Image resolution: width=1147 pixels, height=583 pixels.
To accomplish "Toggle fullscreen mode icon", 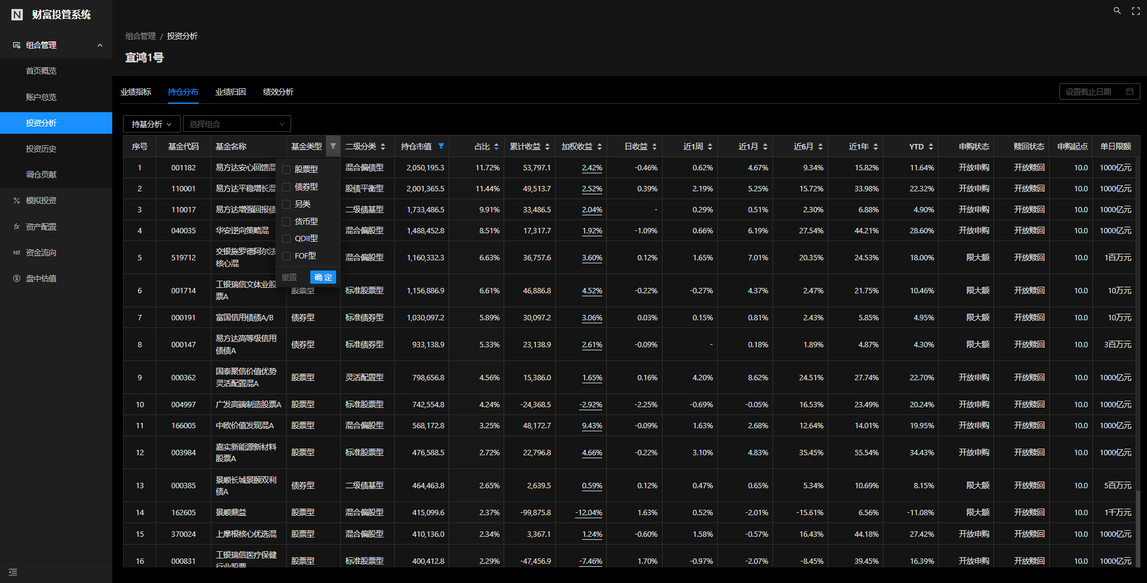I will click(x=1136, y=11).
